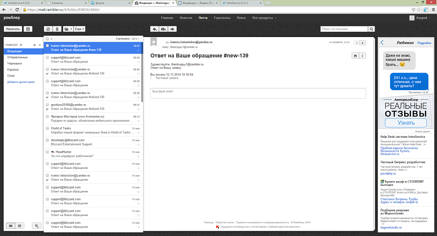Screen dimensions: 437x236
Task: Click into the Быстрый ответ reply field
Action: (258, 93)
